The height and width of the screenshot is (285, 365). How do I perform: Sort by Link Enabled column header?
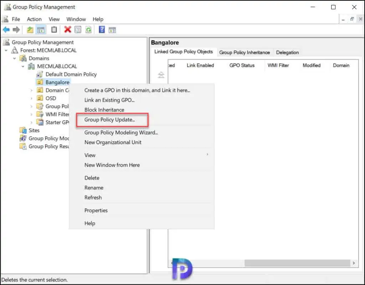coord(200,66)
